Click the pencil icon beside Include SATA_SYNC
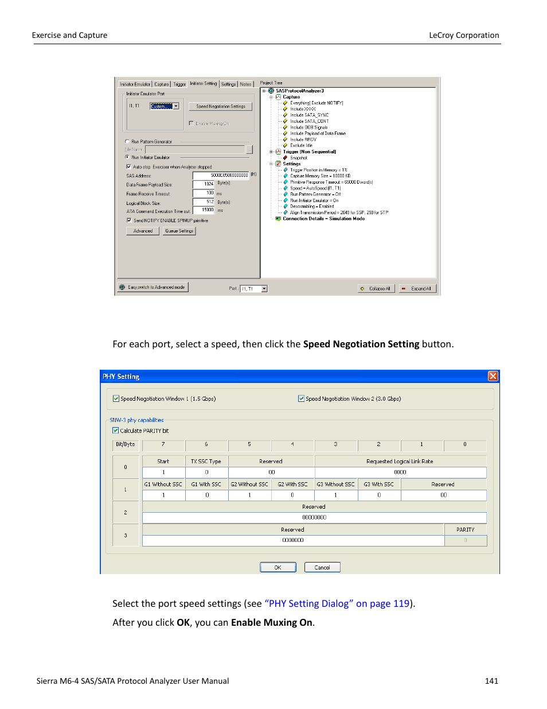 pos(286,115)
